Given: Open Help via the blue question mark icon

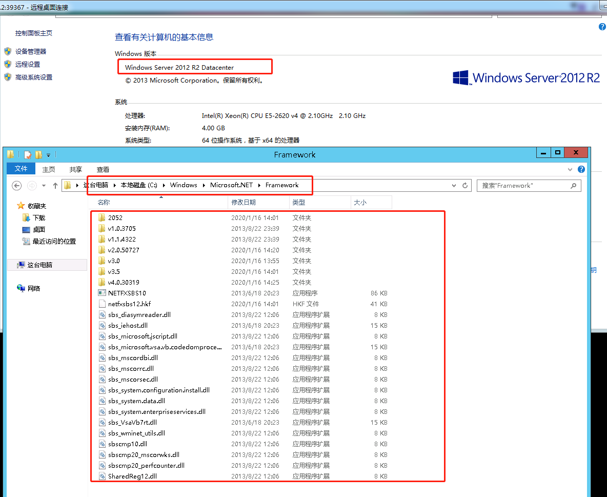Looking at the screenshot, I should pos(581,169).
